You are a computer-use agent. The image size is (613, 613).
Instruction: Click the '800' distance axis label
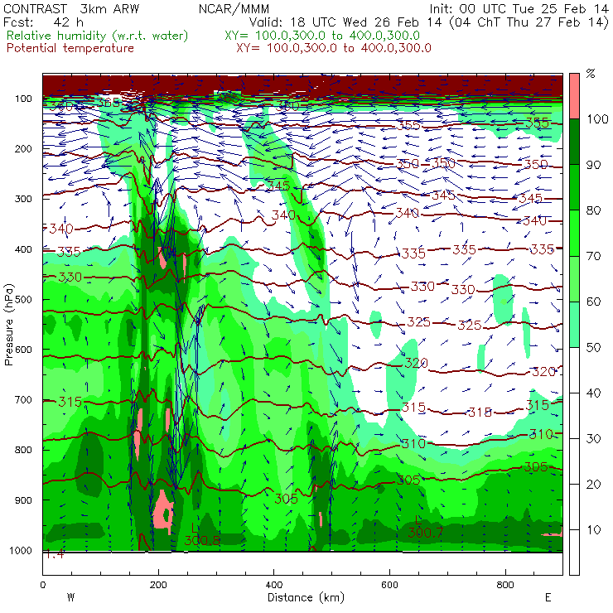(x=505, y=585)
